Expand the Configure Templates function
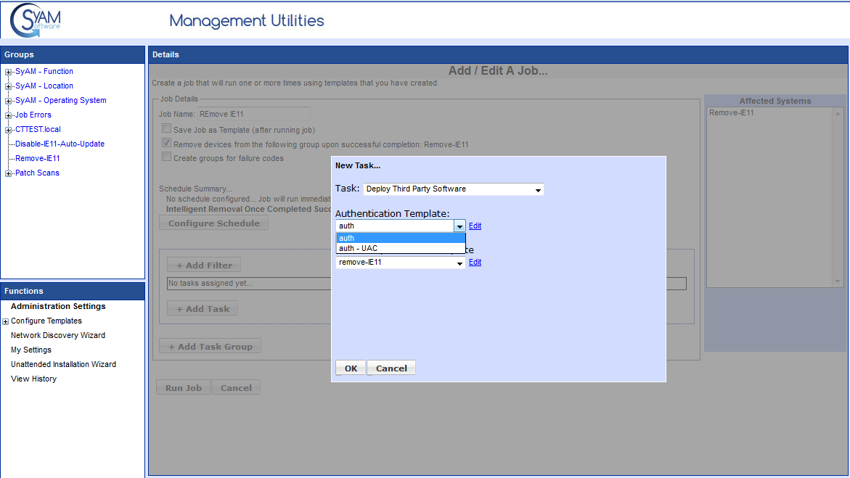The height and width of the screenshot is (478, 850). click(6, 321)
